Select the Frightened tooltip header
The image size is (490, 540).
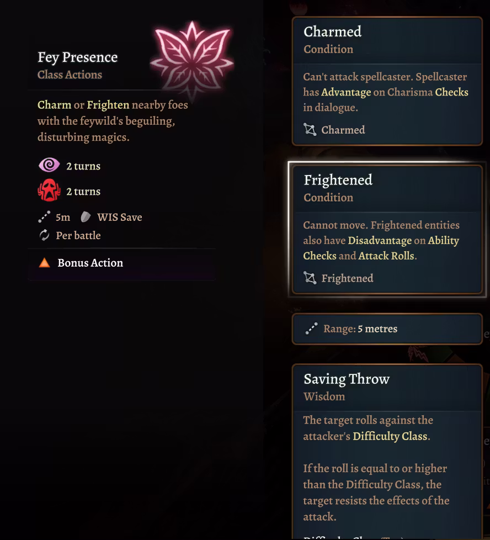[x=338, y=180]
